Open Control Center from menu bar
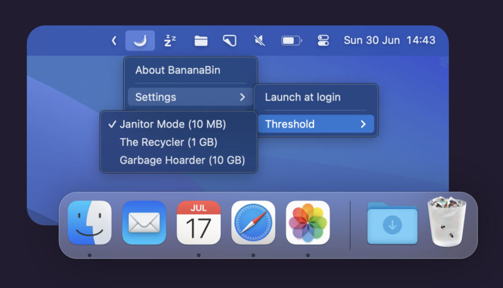Image resolution: width=503 pixels, height=288 pixels. (x=323, y=41)
